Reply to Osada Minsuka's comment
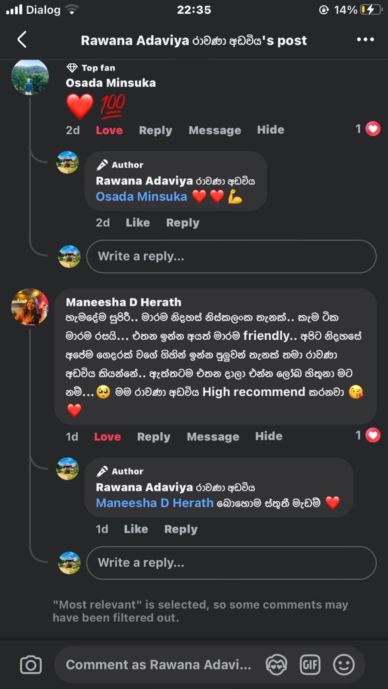 pyautogui.click(x=156, y=130)
